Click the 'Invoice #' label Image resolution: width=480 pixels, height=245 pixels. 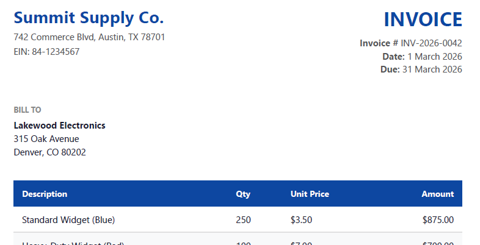379,43
